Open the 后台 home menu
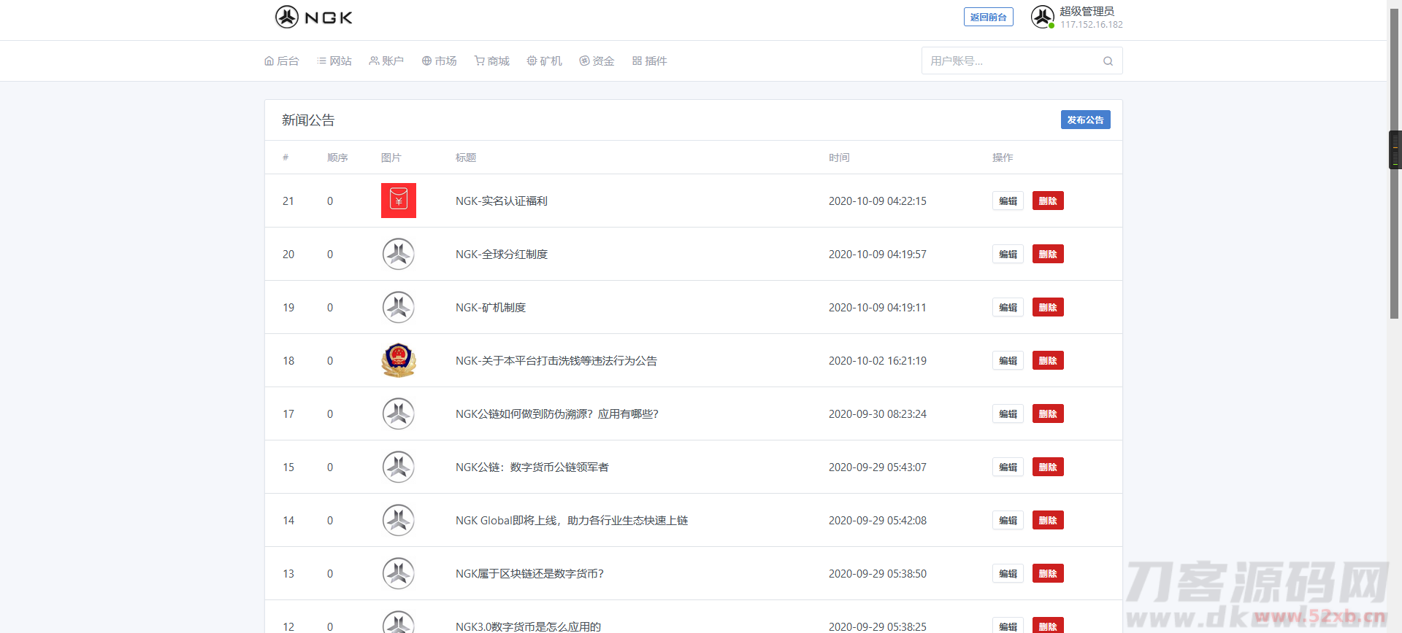 pos(282,61)
